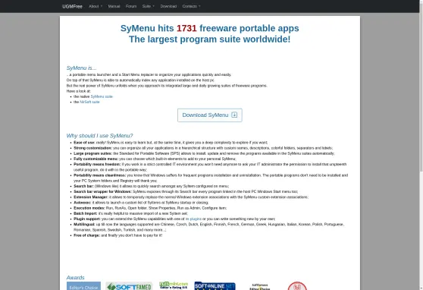Click the "Fully customizable menu" bullet label
The height and width of the screenshot is (290, 423).
(96, 159)
